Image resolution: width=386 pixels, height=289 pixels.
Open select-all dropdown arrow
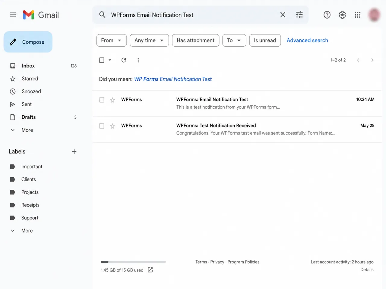110,60
